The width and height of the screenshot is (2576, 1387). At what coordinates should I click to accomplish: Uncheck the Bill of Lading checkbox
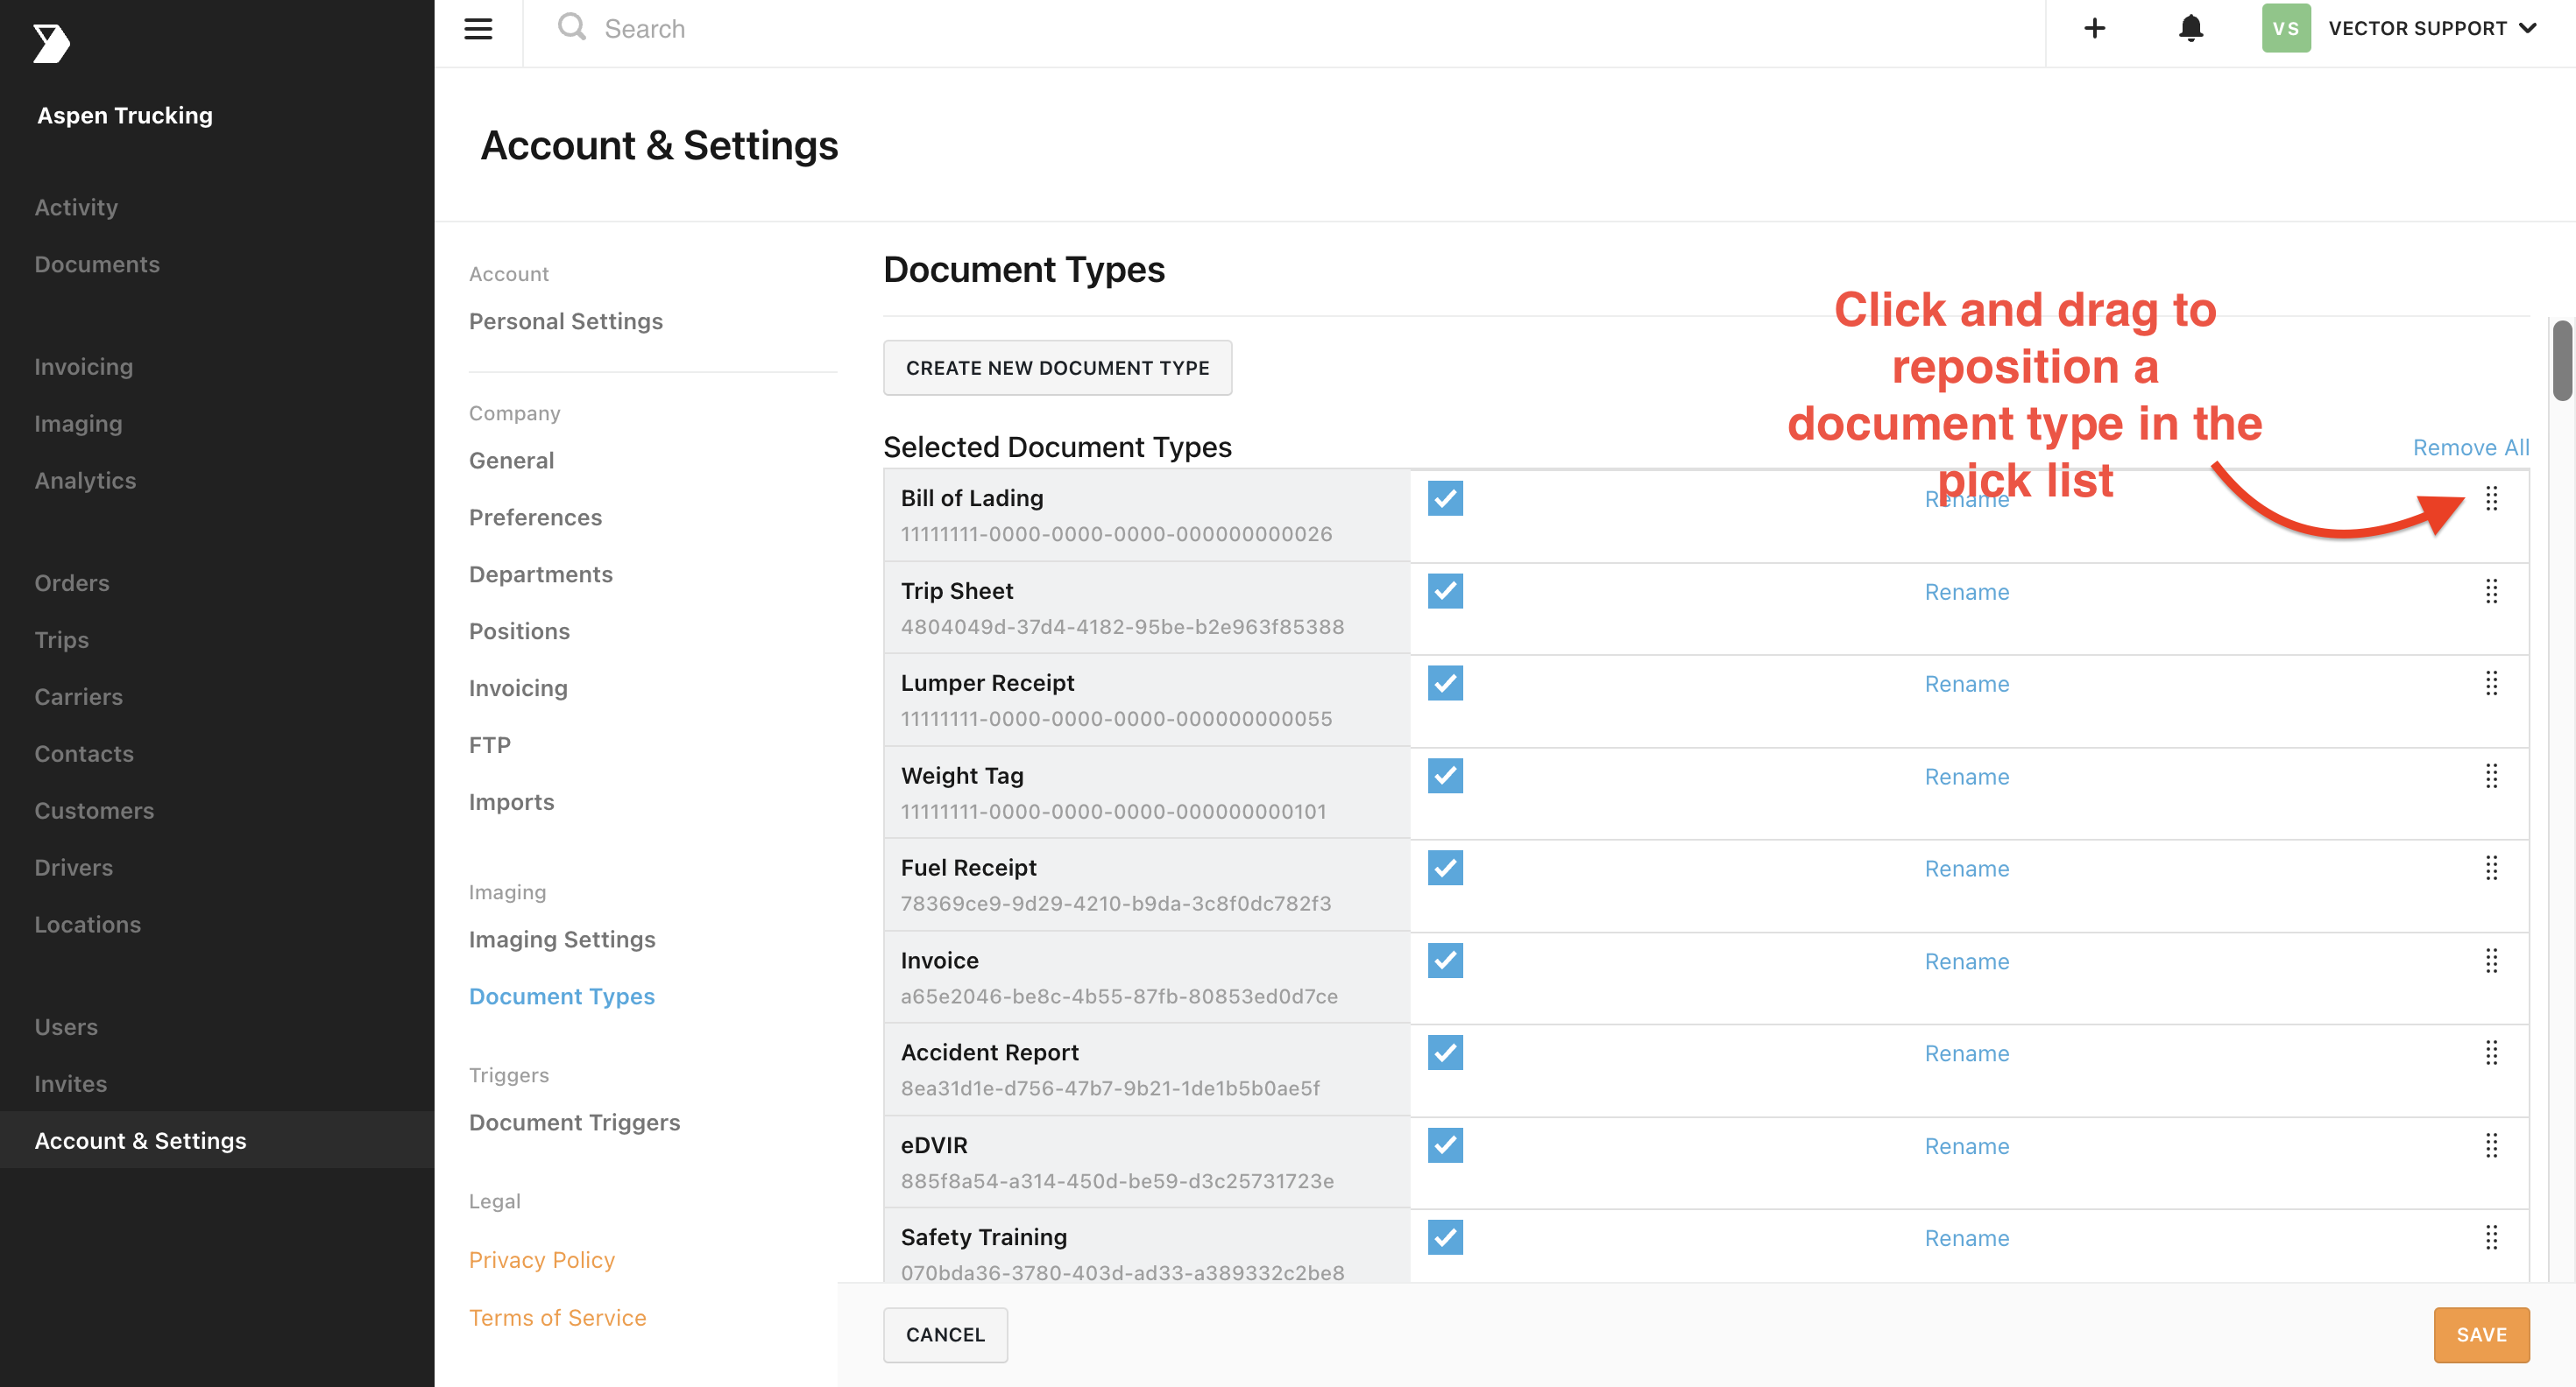[x=1445, y=498]
